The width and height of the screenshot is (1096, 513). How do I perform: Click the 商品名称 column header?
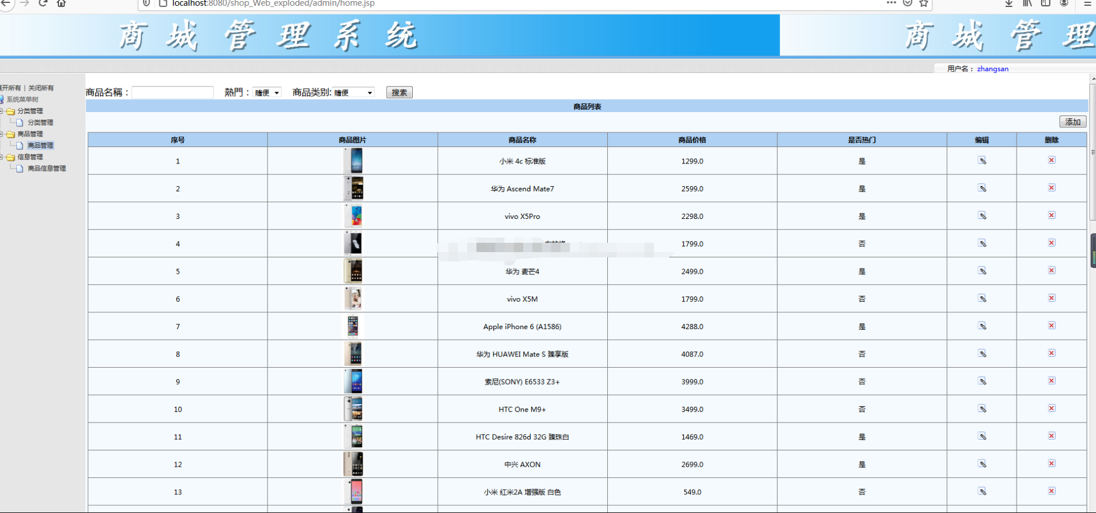pos(522,139)
